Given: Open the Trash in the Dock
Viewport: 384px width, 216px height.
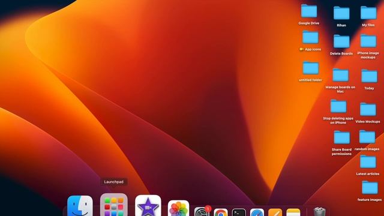Looking at the screenshot, I should 319,212.
